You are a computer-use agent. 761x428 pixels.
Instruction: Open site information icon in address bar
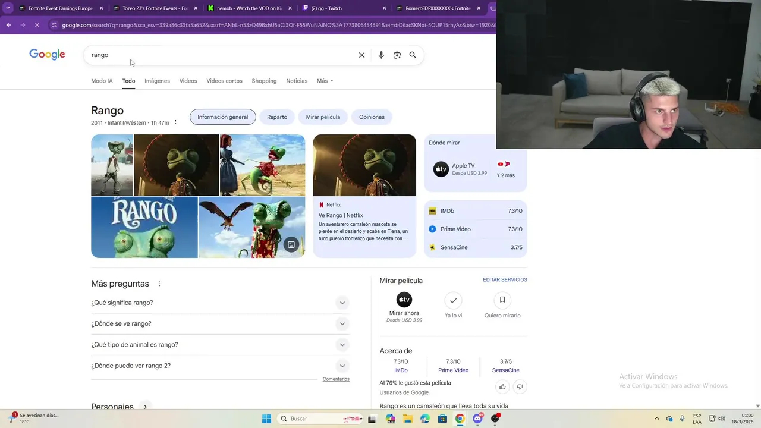click(54, 25)
